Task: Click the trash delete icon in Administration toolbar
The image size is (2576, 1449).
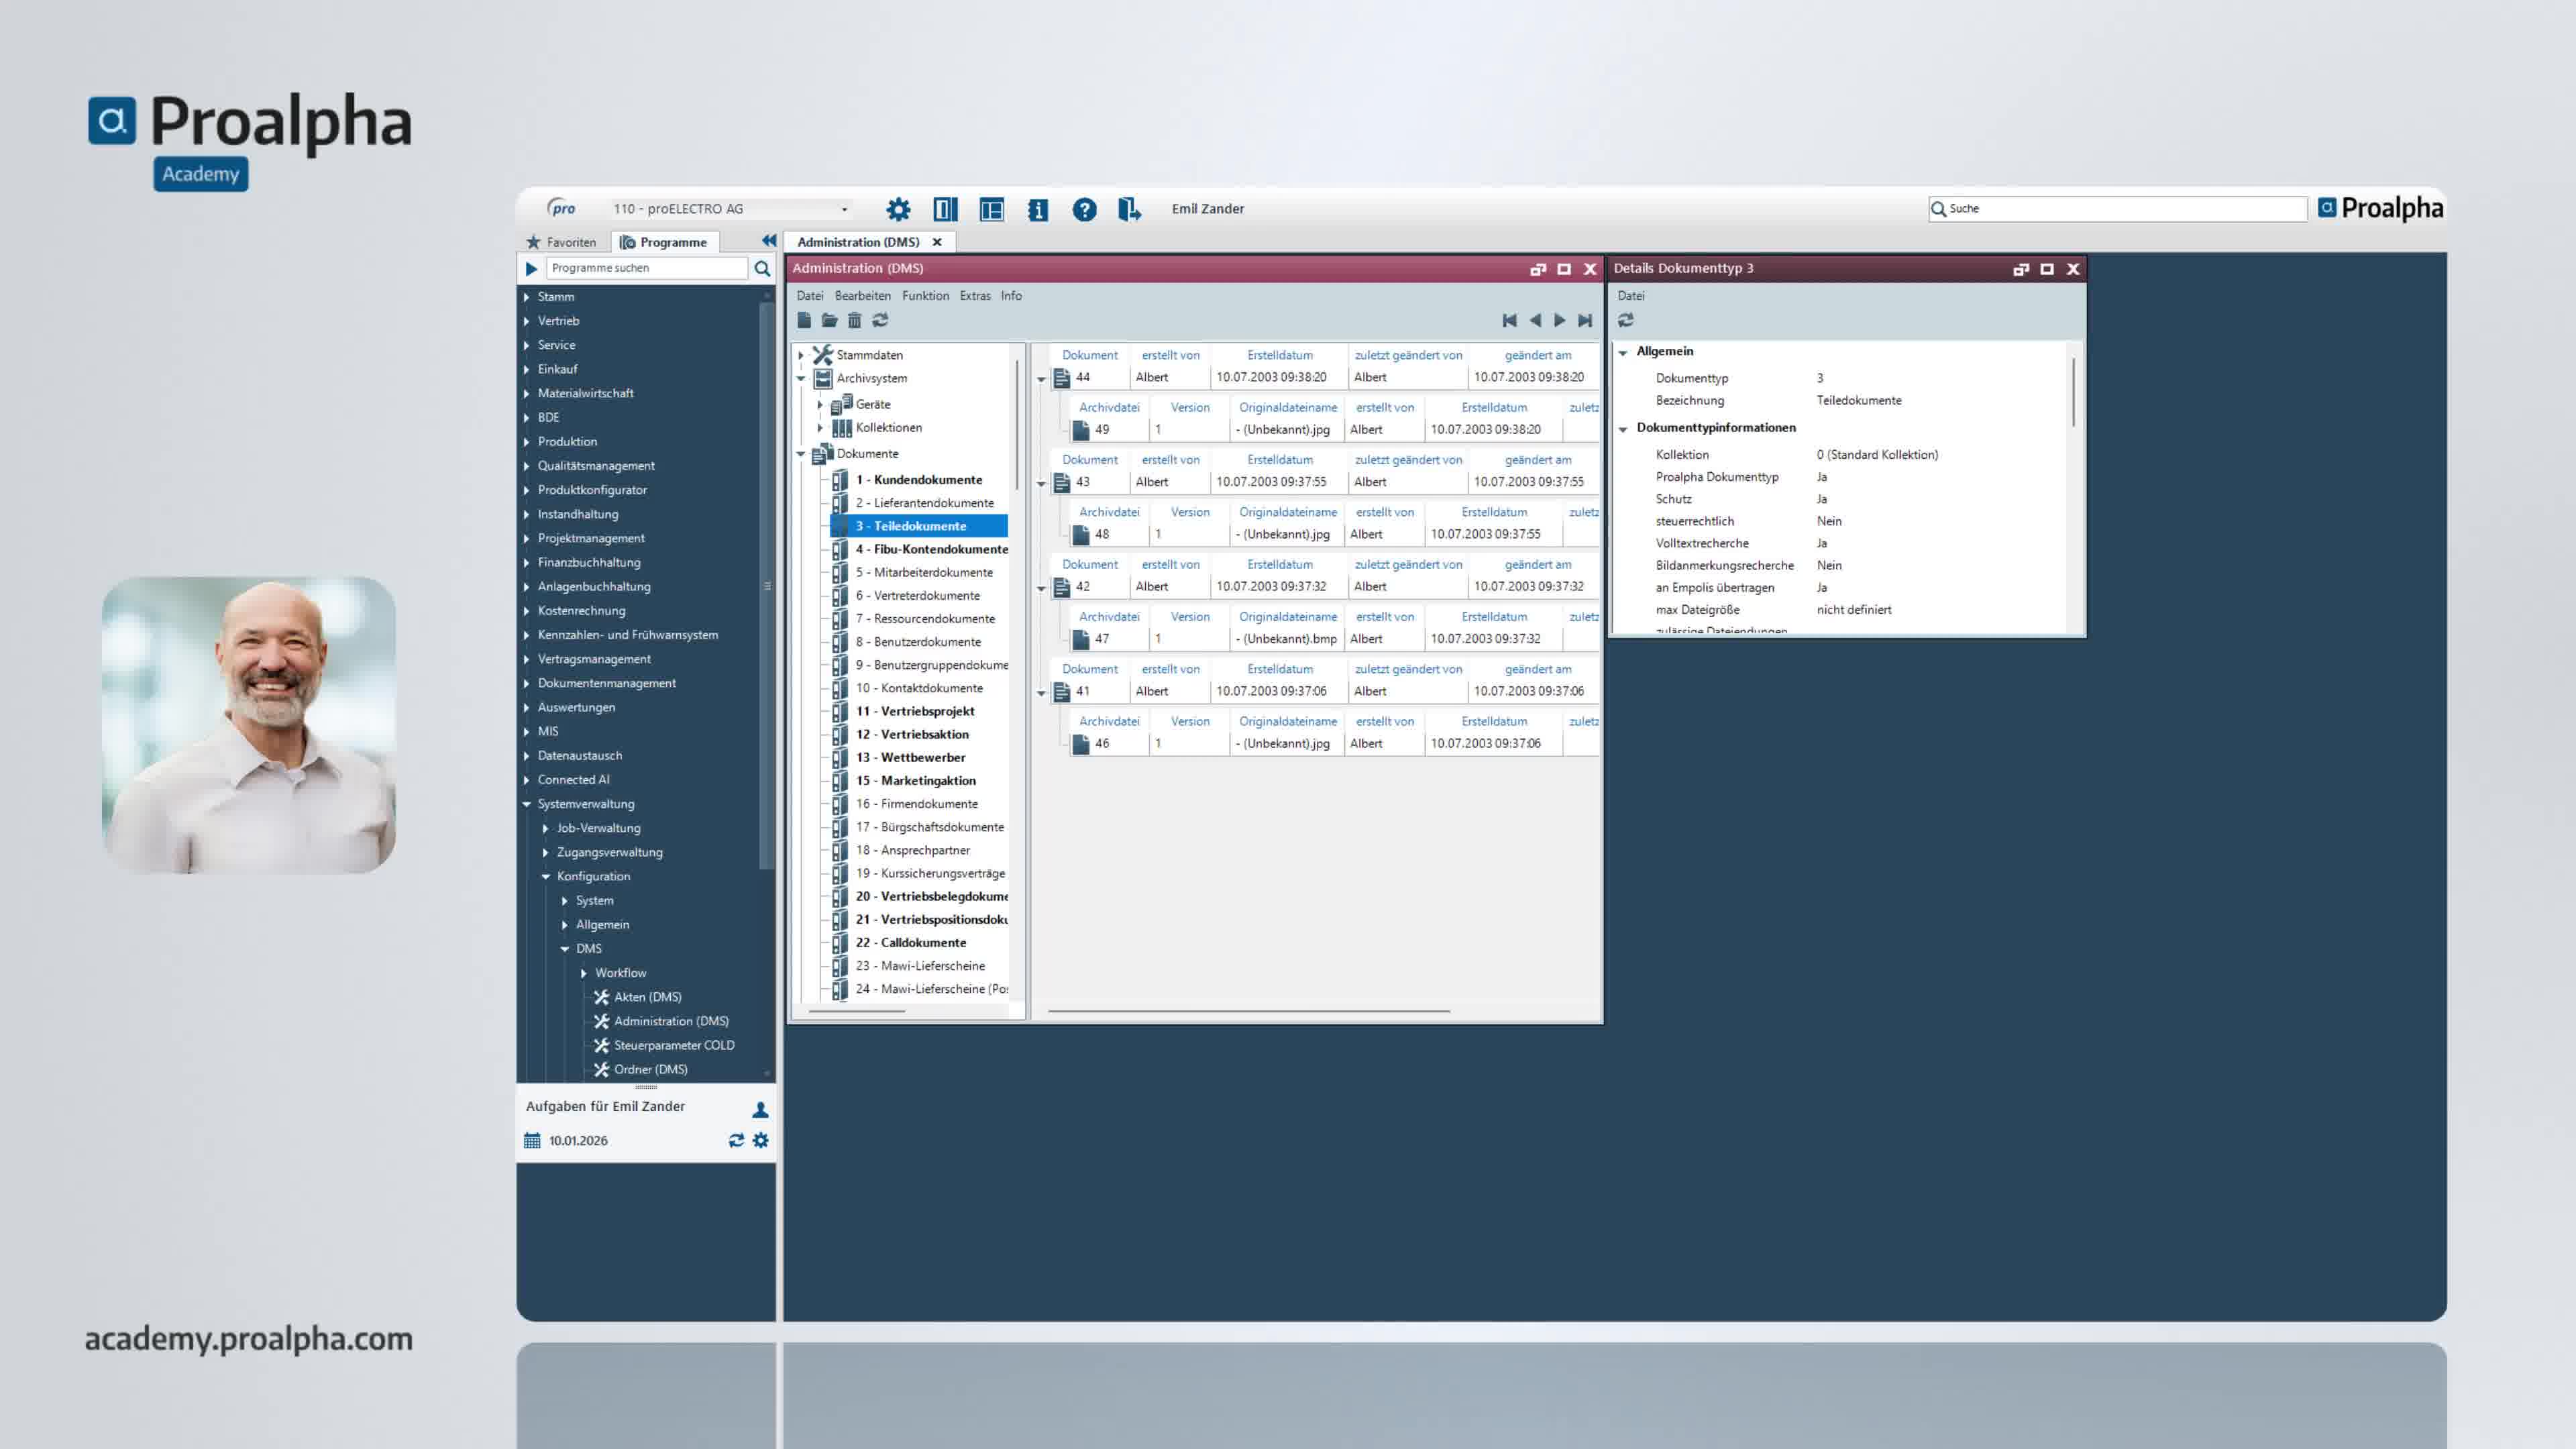Action: pyautogui.click(x=854, y=320)
